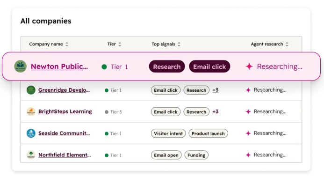
Task: Click the green tier dot for Northfield
Action: point(107,155)
